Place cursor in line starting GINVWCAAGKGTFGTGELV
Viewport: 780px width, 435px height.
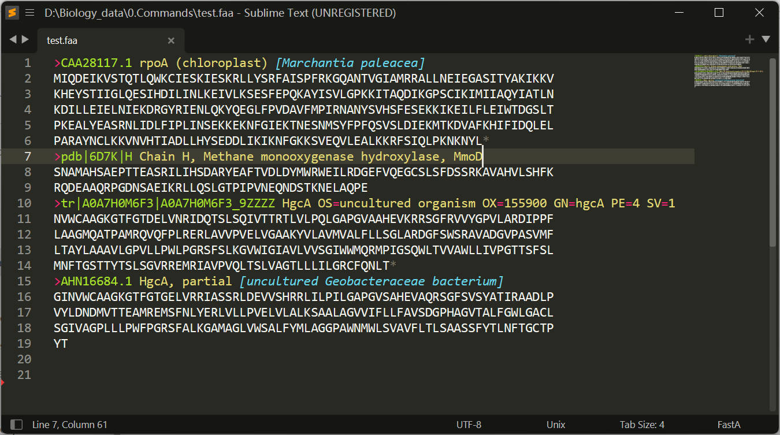tap(303, 297)
